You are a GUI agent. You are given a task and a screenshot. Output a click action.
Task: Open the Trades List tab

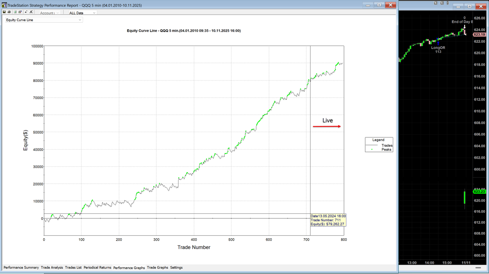tap(73, 267)
